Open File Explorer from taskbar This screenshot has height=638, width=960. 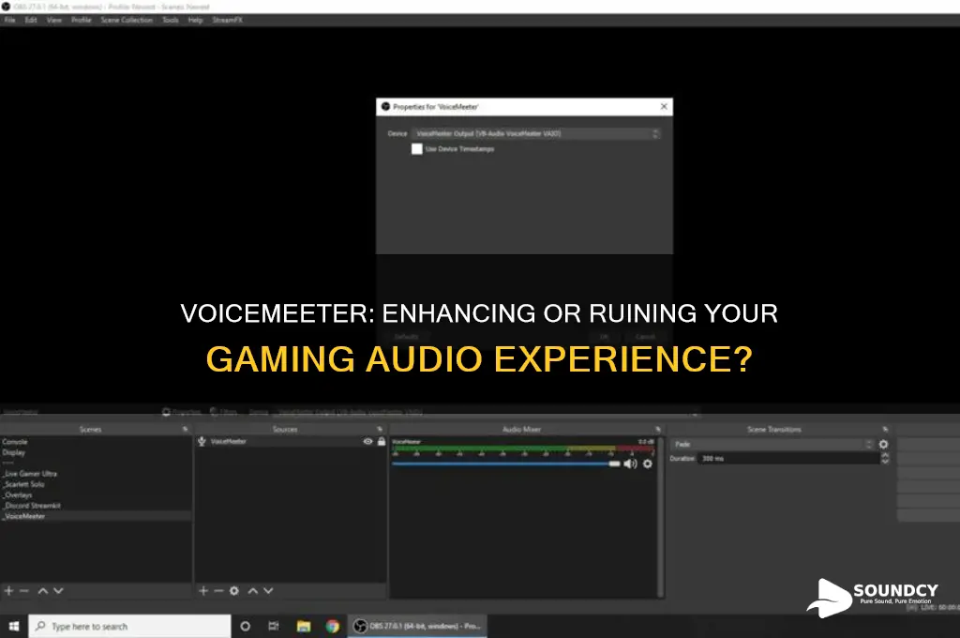(x=304, y=627)
